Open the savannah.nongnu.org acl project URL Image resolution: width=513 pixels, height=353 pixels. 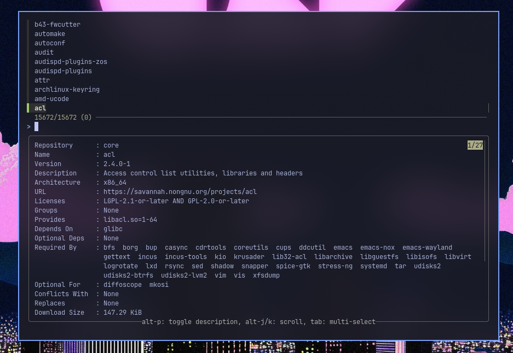coord(180,192)
